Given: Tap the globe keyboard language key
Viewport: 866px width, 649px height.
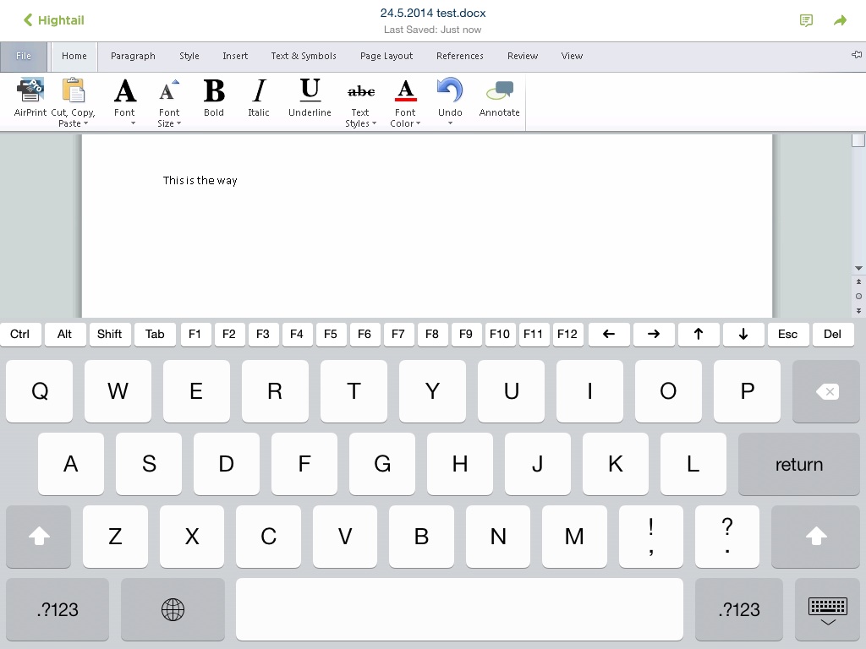Looking at the screenshot, I should (173, 609).
